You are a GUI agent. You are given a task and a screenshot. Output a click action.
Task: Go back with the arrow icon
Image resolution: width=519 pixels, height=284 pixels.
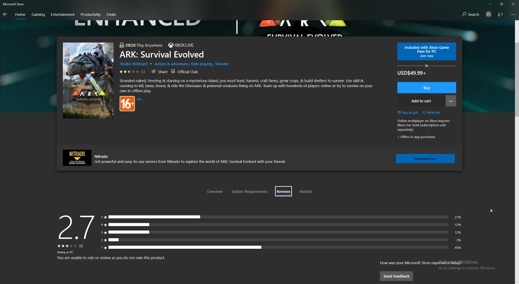[x=5, y=14]
